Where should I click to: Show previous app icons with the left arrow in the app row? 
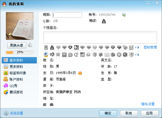(x=136, y=55)
